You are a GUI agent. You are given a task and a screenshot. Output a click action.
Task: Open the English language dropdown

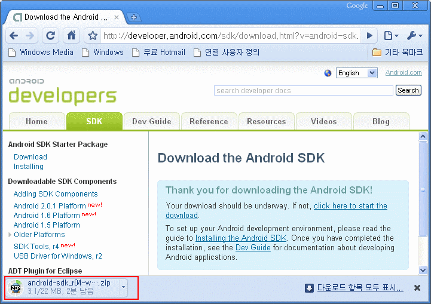(x=356, y=73)
